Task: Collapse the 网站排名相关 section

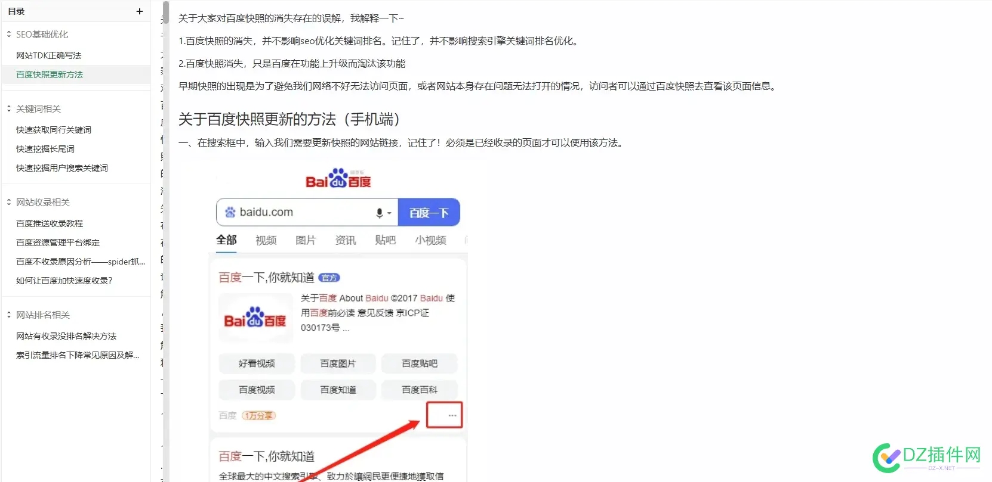Action: click(9, 315)
